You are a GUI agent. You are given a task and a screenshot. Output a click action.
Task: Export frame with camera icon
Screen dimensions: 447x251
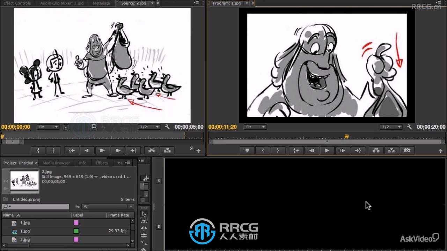pos(407,151)
